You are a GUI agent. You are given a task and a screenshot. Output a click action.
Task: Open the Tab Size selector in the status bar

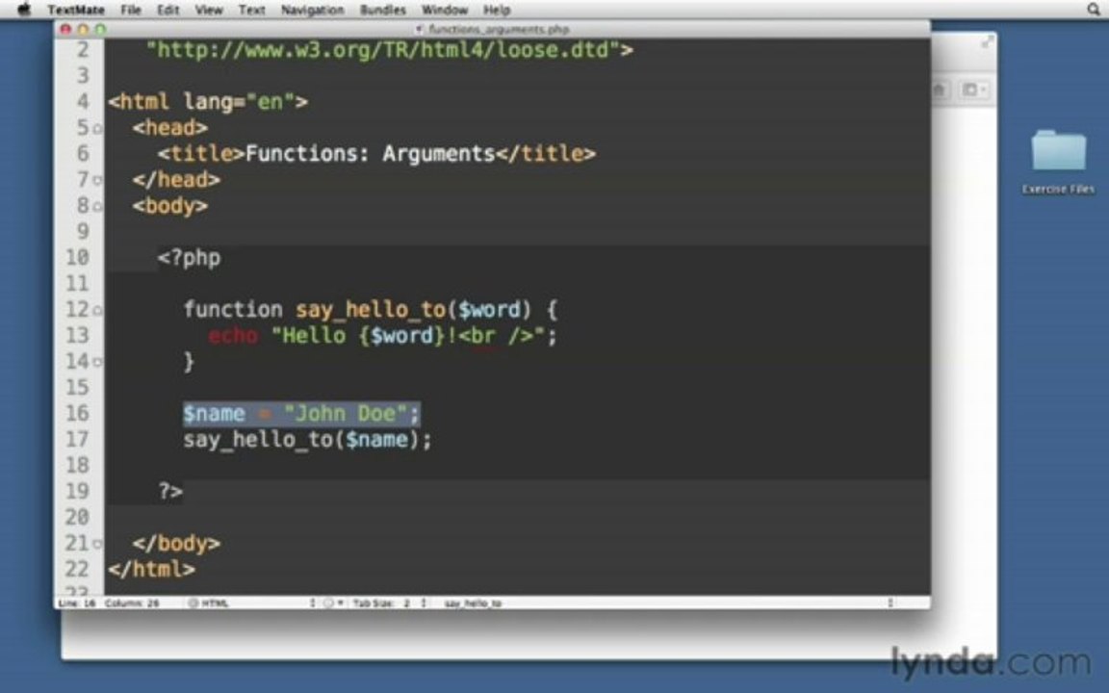coord(390,603)
